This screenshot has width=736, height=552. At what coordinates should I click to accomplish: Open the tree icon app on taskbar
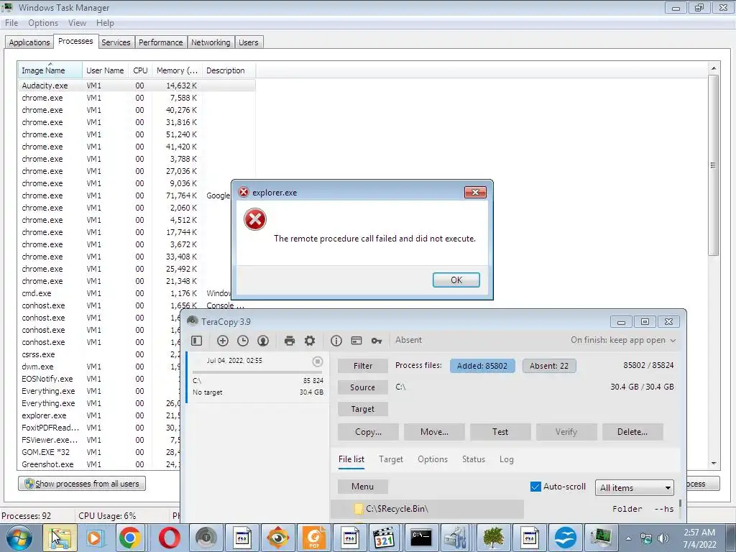tap(493, 538)
